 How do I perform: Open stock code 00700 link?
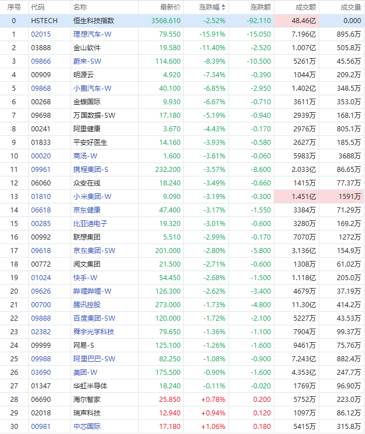(x=41, y=305)
